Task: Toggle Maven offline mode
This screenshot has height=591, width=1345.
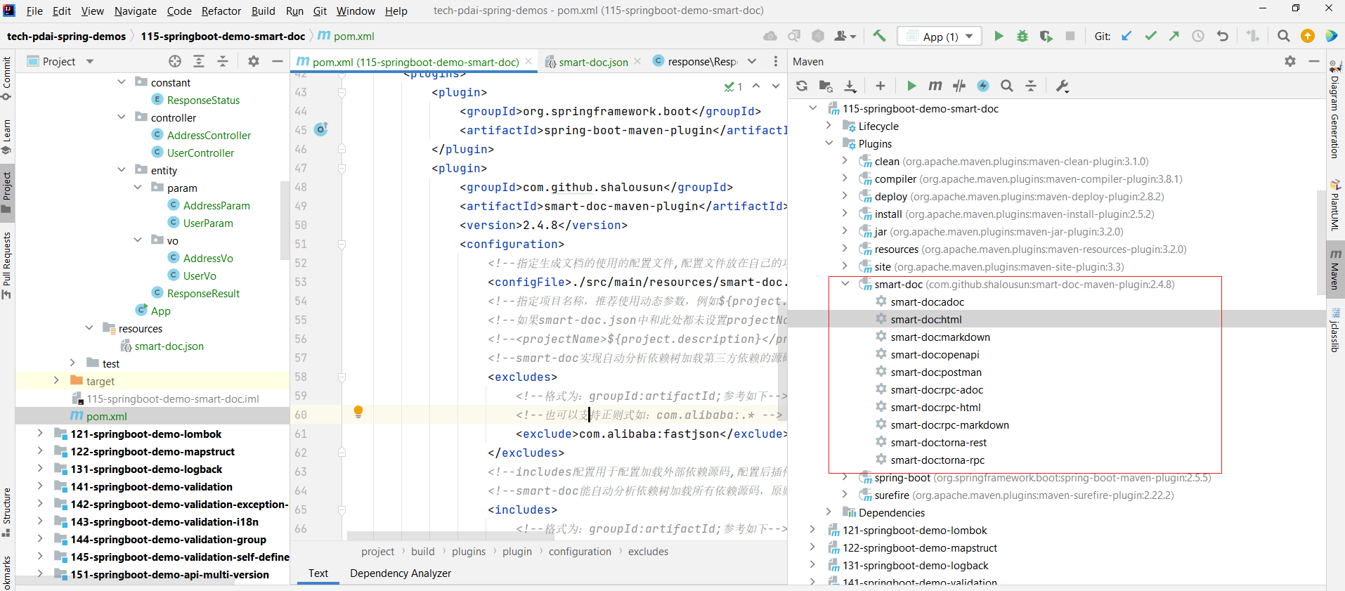Action: point(959,86)
